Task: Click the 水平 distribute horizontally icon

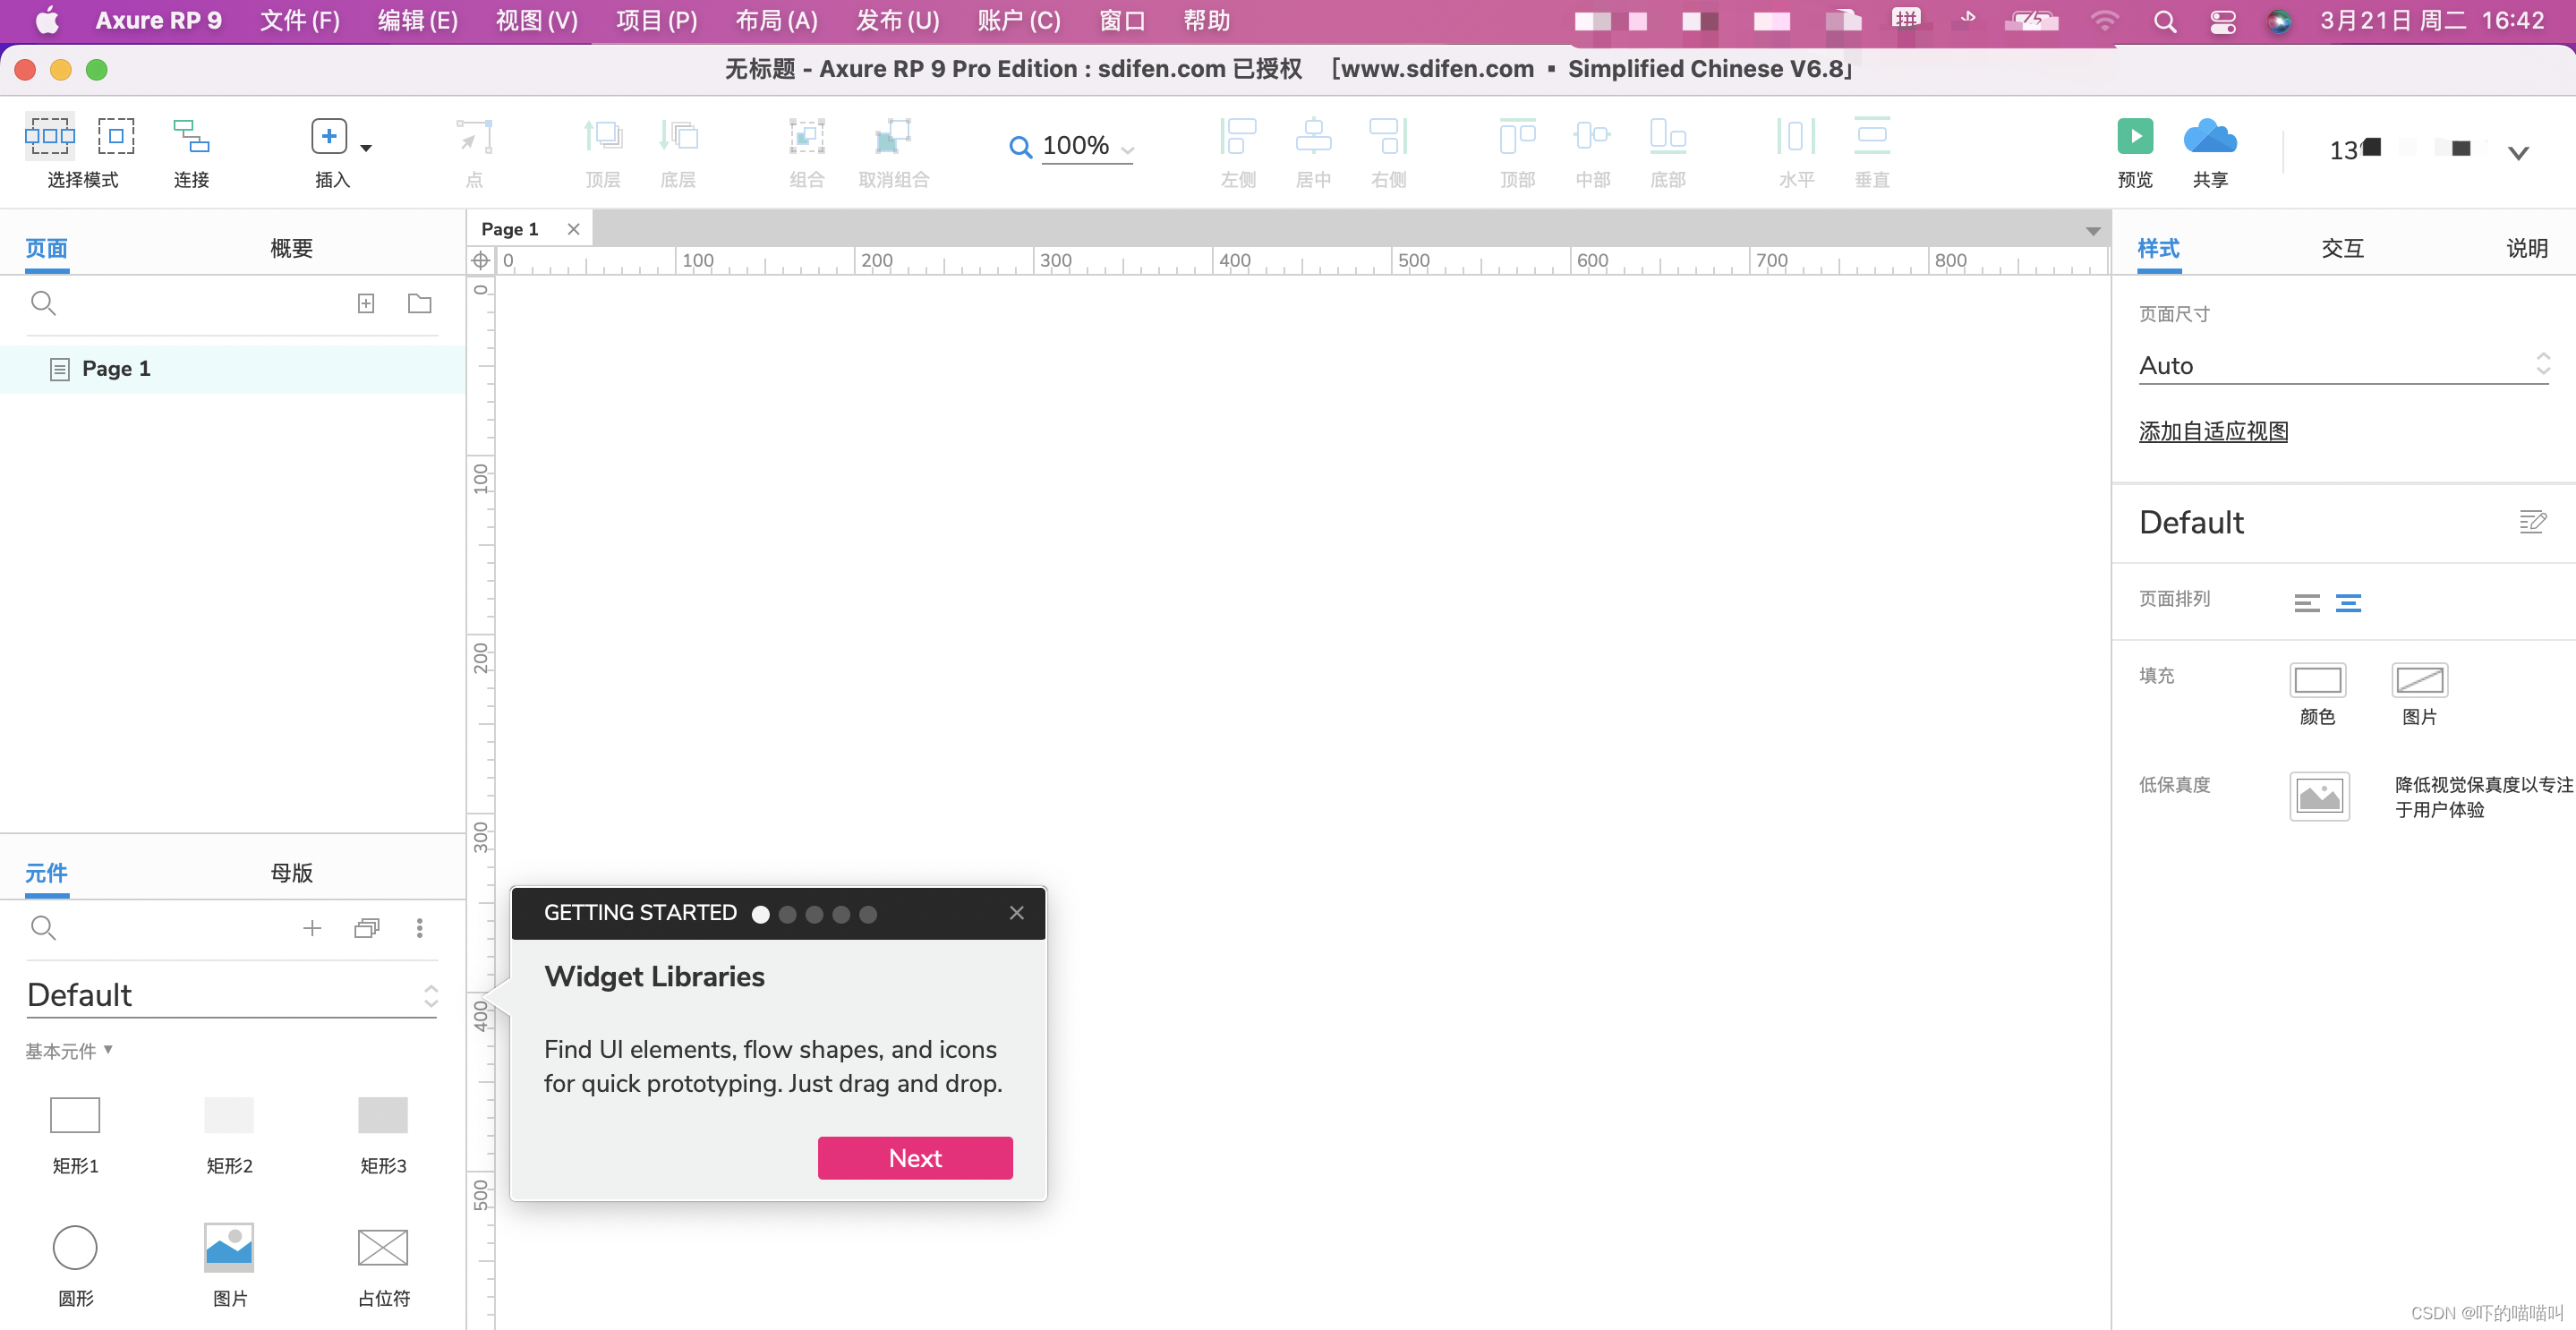Action: [1796, 136]
